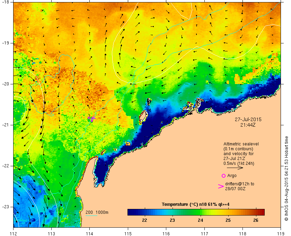This screenshot has height=236, width=291.
Task: Click the date text 27-Jul-2015
Action: [248, 119]
